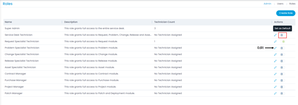Edit the Request Specialist Technician role
Viewport: 298px width, 105px height.
[275, 42]
